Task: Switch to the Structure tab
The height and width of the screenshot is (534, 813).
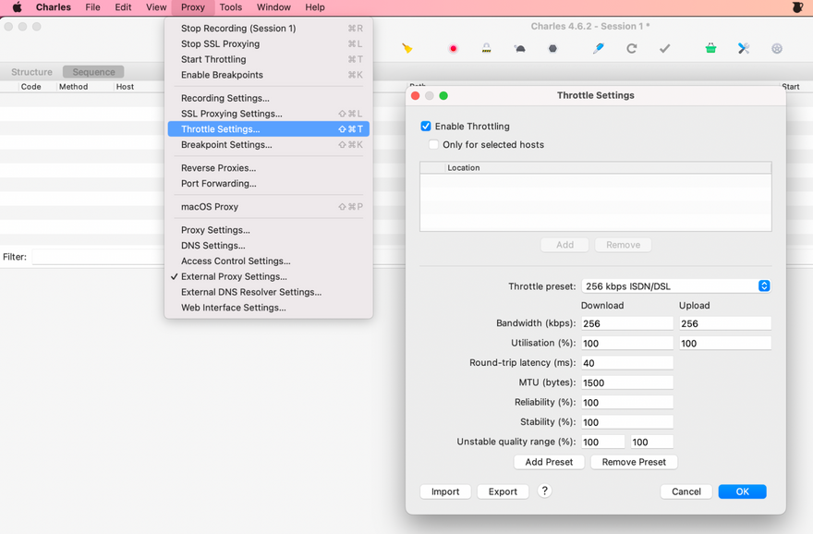Action: (x=31, y=72)
